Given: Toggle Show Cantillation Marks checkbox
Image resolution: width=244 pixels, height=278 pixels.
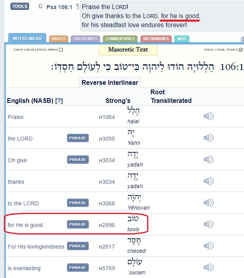Looking at the screenshot, I should (61, 50).
